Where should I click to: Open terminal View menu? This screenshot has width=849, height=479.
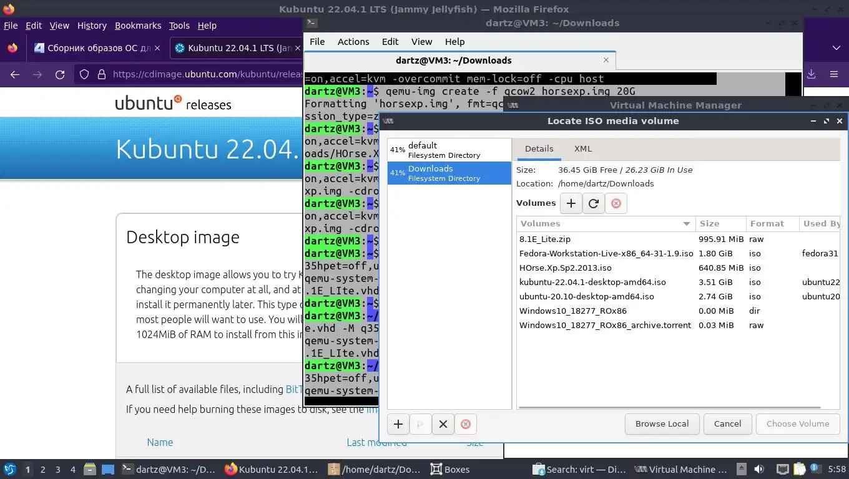coord(421,42)
